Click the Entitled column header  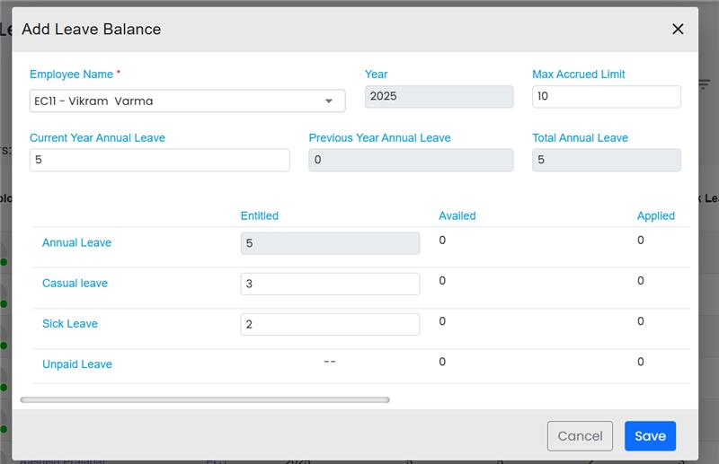point(260,215)
